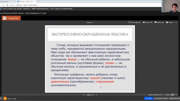The height and width of the screenshot is (101, 180).
Task: Open the help (Справка) option
Action: click(169, 22)
